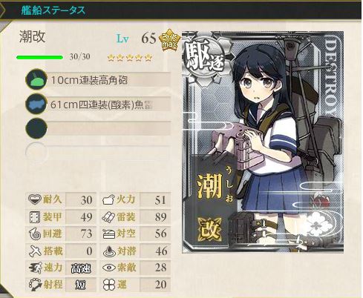
Task: Select the empty third equipment slot
Action: 98,128
